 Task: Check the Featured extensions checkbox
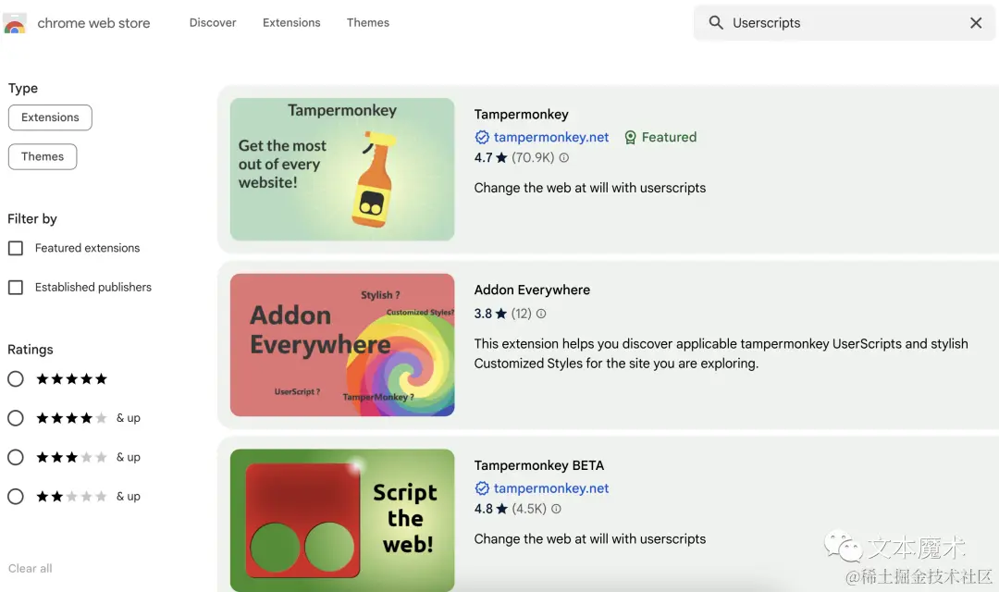(16, 248)
